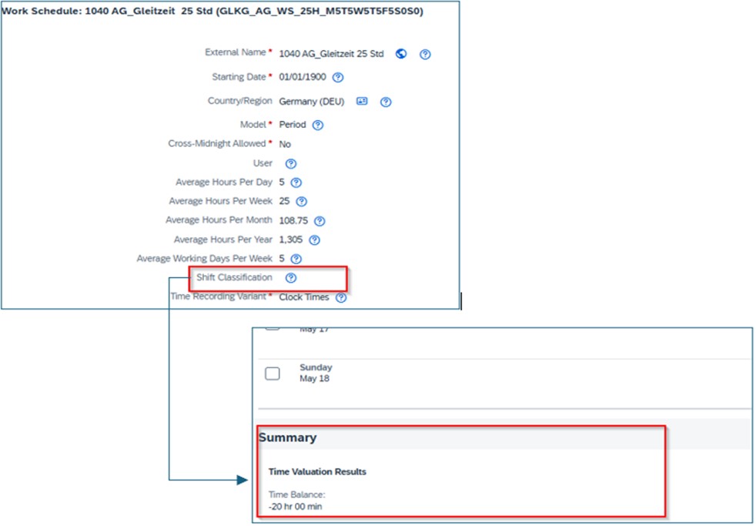Show help for the Model field
Viewport: 756px width, 526px height.
[x=317, y=125]
